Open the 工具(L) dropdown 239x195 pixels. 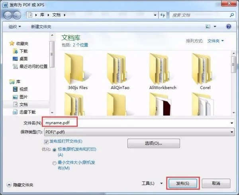[x=152, y=183]
